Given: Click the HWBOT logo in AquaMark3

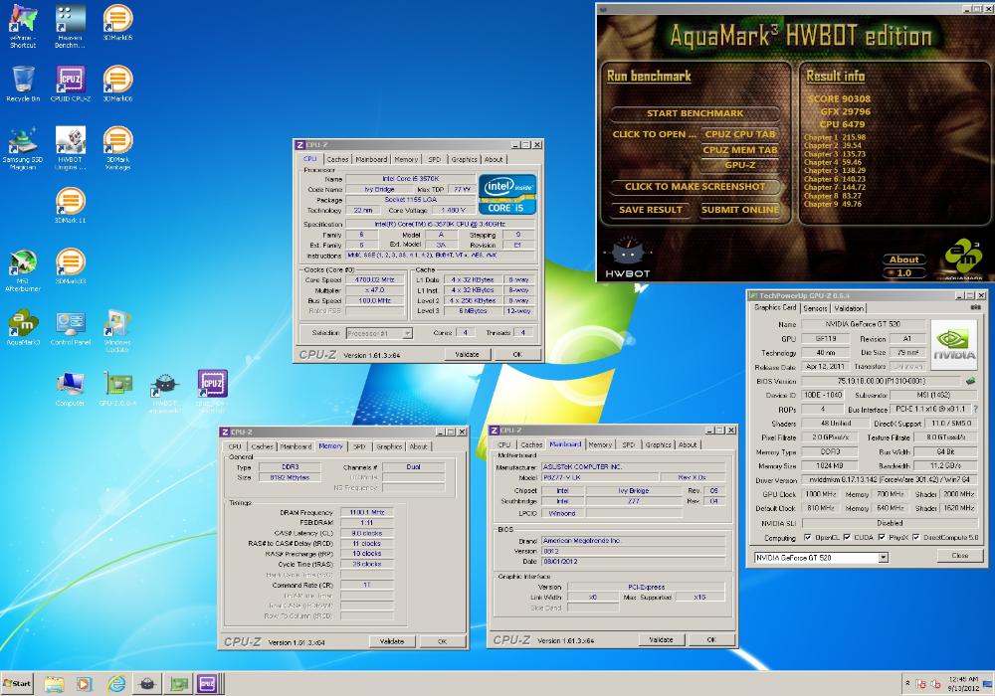Looking at the screenshot, I should [627, 259].
